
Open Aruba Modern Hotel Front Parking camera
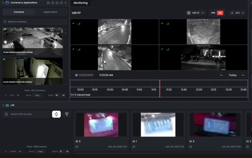point(33,41)
